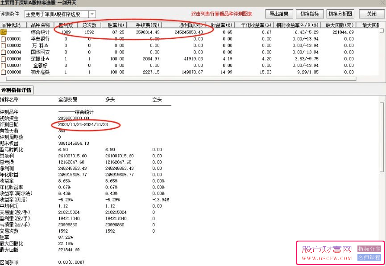This screenshot has width=386, height=266.
Task: Click the 最大回撤比 value 22.18%
Action: pos(66,244)
